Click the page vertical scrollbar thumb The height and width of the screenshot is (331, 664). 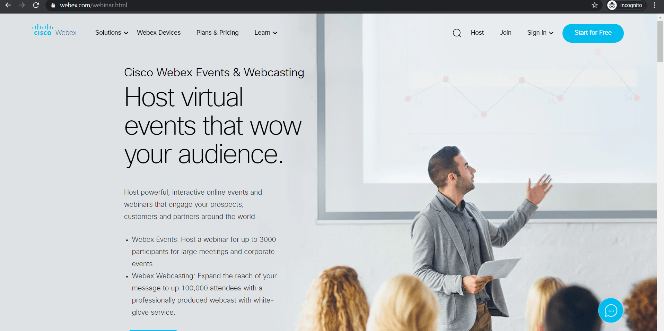(x=660, y=41)
